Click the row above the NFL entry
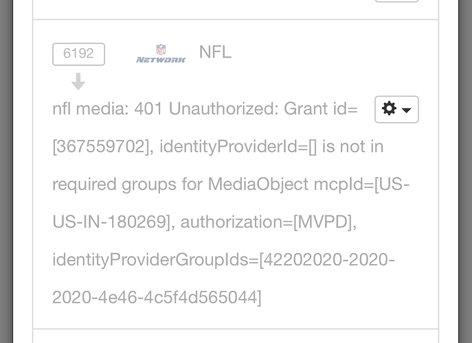472x343 pixels. coord(206,8)
